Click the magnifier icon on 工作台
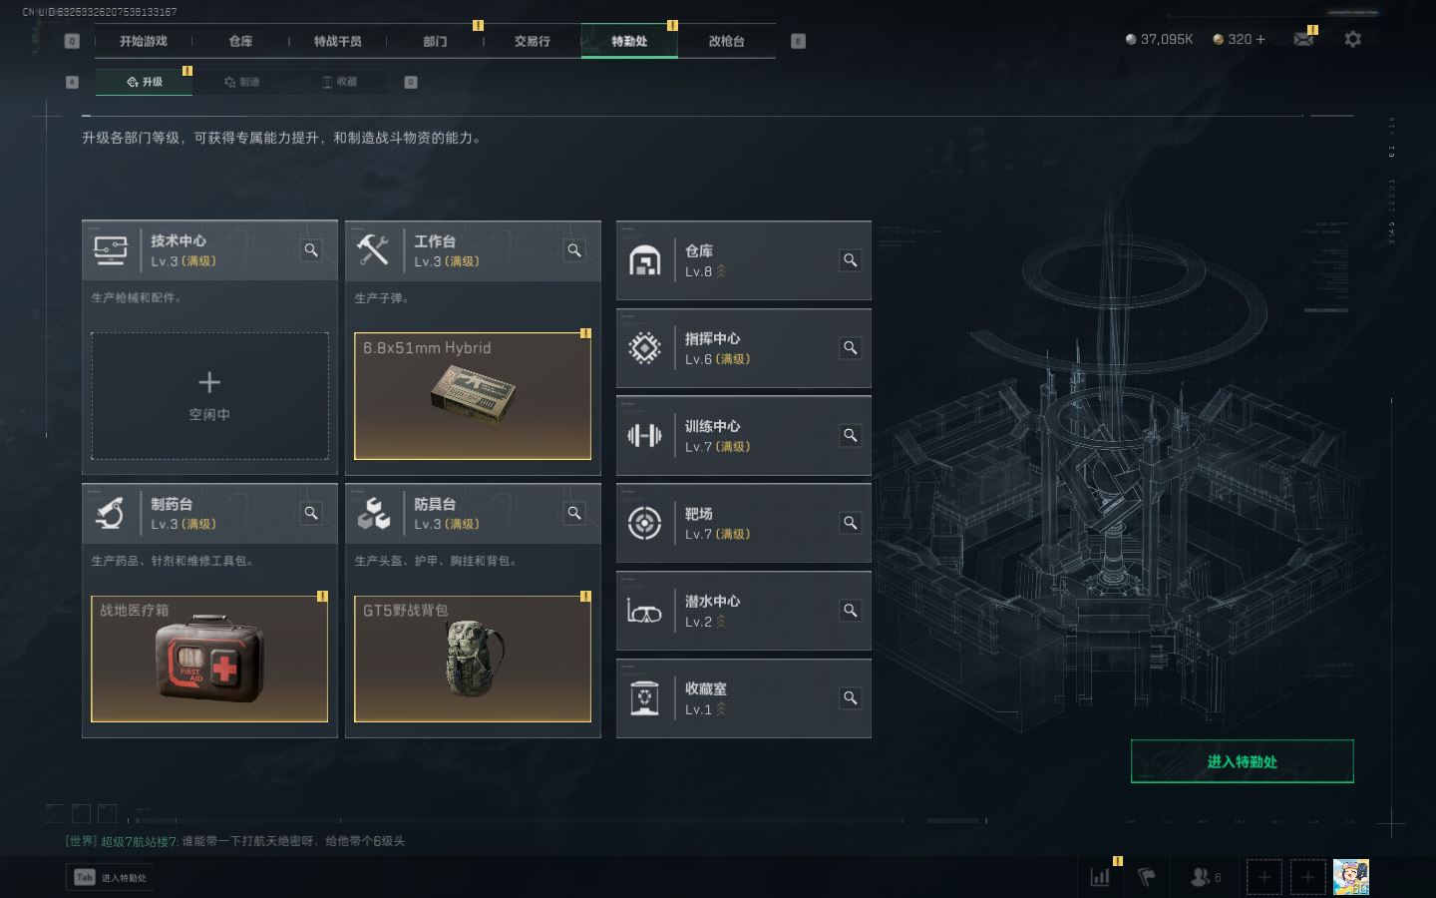The height and width of the screenshot is (898, 1436). coord(574,250)
